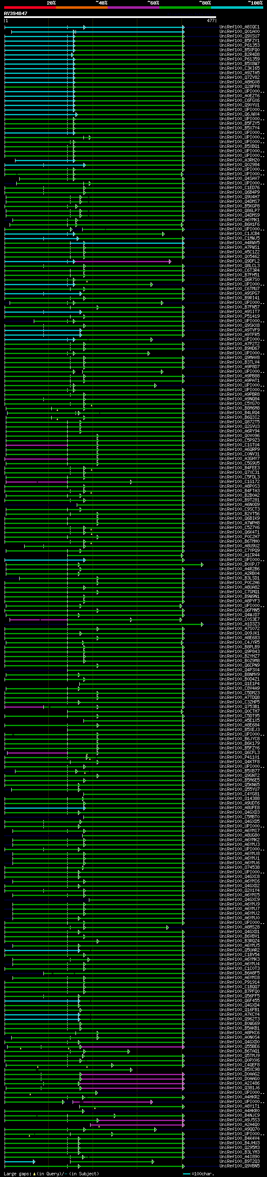
Task: Open hit UniRef100_B5FZY1
Action: 239,40
